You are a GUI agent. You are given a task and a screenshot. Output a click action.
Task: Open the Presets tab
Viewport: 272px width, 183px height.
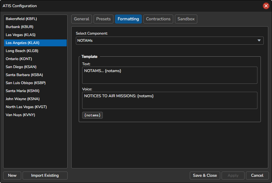103,19
